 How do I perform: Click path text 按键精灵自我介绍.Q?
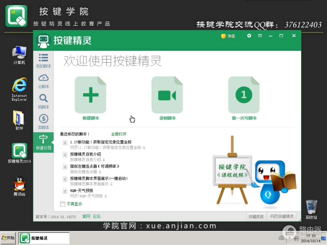pyautogui.click(x=87, y=160)
